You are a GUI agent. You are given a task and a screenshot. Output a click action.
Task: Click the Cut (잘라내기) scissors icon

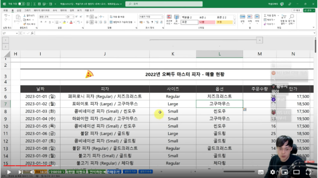coord(24,15)
